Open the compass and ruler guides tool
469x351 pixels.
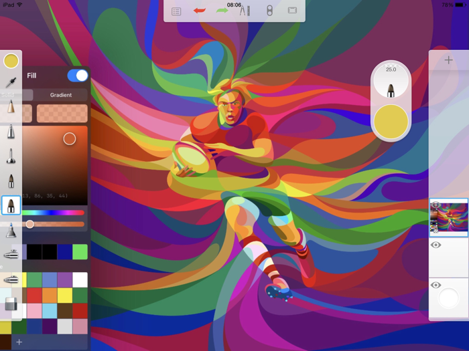[245, 11]
